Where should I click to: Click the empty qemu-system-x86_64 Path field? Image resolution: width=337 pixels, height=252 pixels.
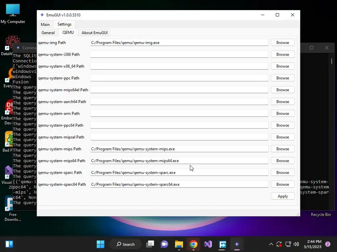point(179,66)
